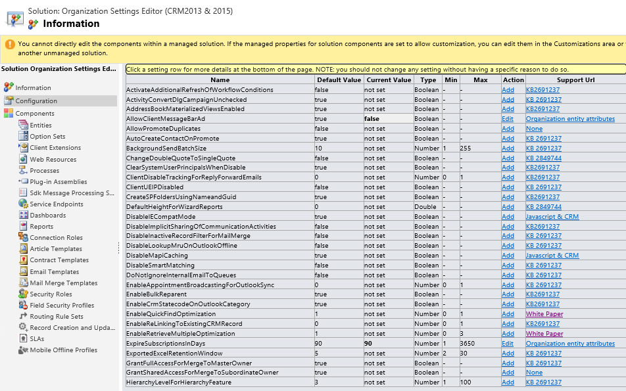This screenshot has height=391, width=626.
Task: Click Add for HierarchyLevelForHierarchyFeature
Action: [508, 382]
